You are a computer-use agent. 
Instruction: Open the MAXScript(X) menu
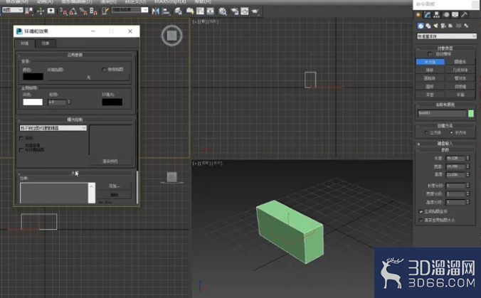pos(170,1)
